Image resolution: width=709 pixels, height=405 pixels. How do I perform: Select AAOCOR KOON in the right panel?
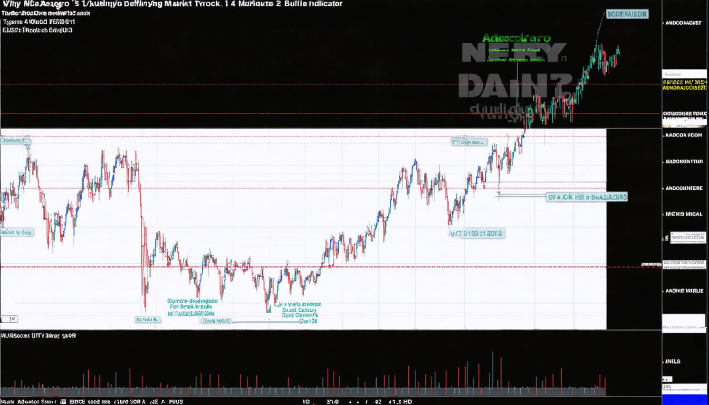(684, 135)
